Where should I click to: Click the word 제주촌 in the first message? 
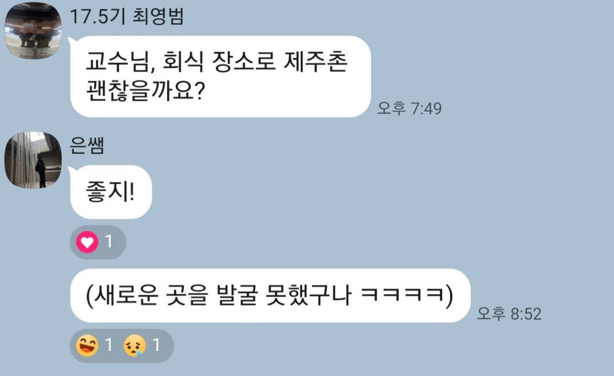click(315, 62)
